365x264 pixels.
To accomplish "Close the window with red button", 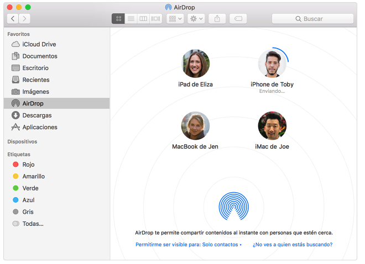I will click(10, 7).
